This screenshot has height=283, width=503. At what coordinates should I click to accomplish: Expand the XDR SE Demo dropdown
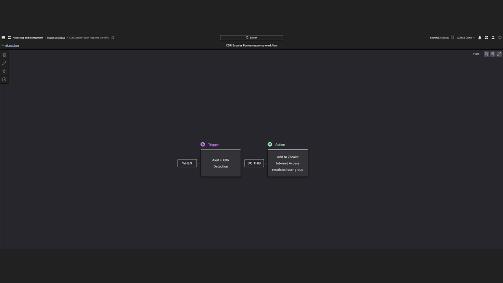click(x=466, y=38)
